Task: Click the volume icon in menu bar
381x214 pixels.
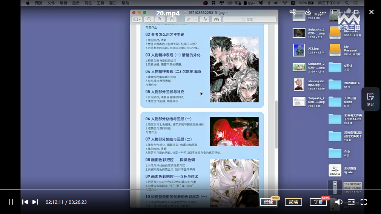Action: tap(276, 3)
